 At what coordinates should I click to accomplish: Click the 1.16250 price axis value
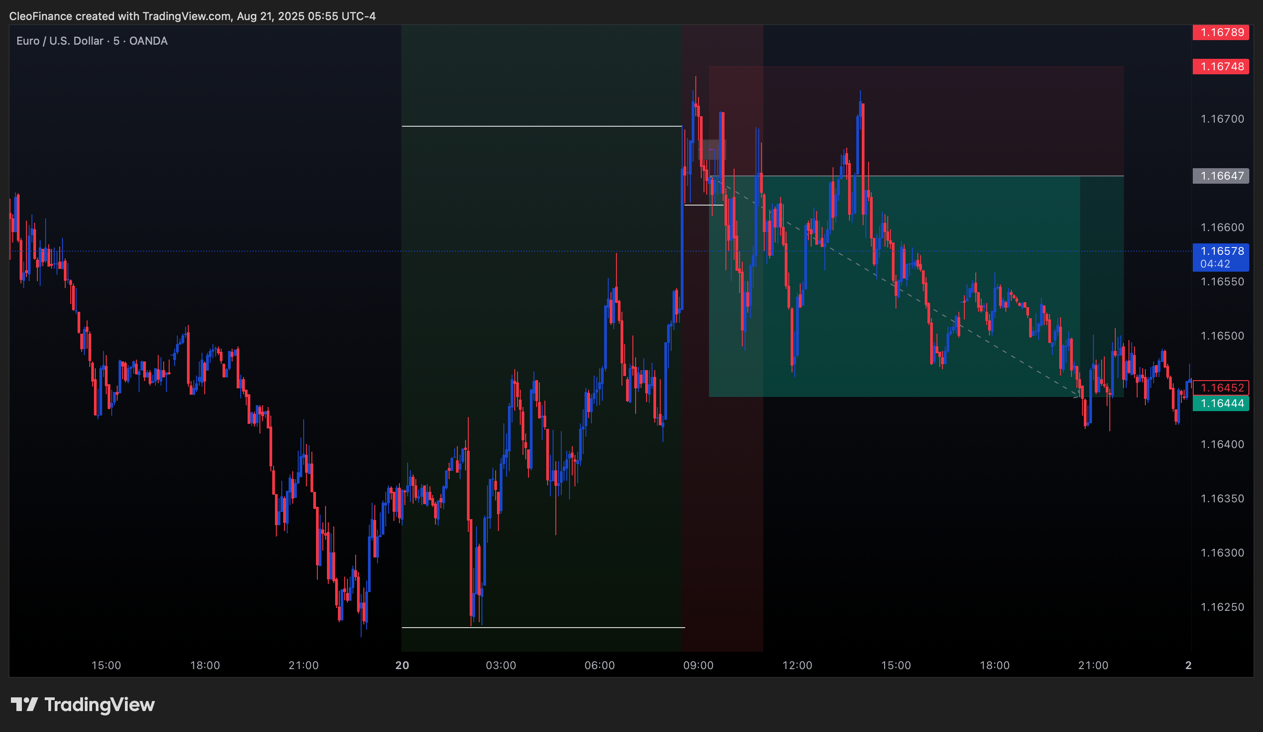[x=1222, y=607]
